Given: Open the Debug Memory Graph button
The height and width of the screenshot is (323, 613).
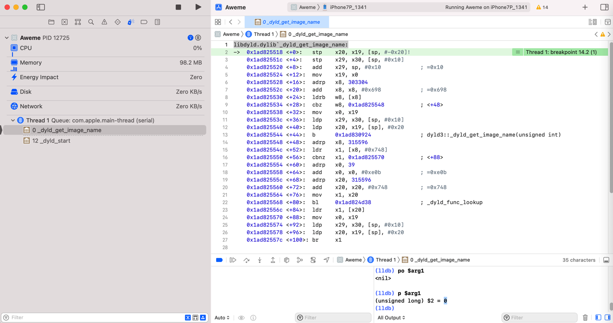Looking at the screenshot, I should (300, 260).
